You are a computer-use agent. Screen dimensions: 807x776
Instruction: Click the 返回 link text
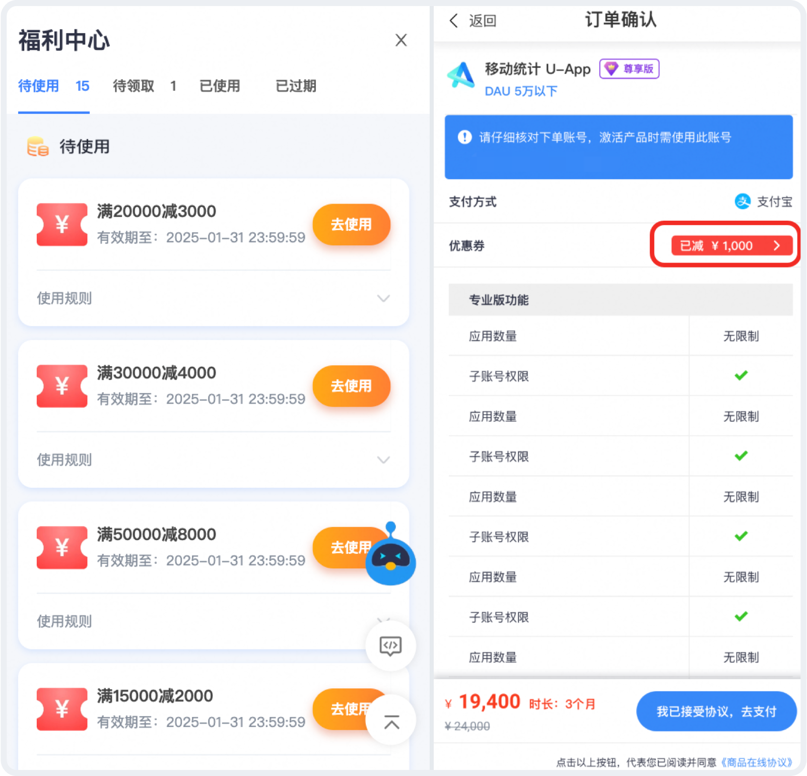483,21
